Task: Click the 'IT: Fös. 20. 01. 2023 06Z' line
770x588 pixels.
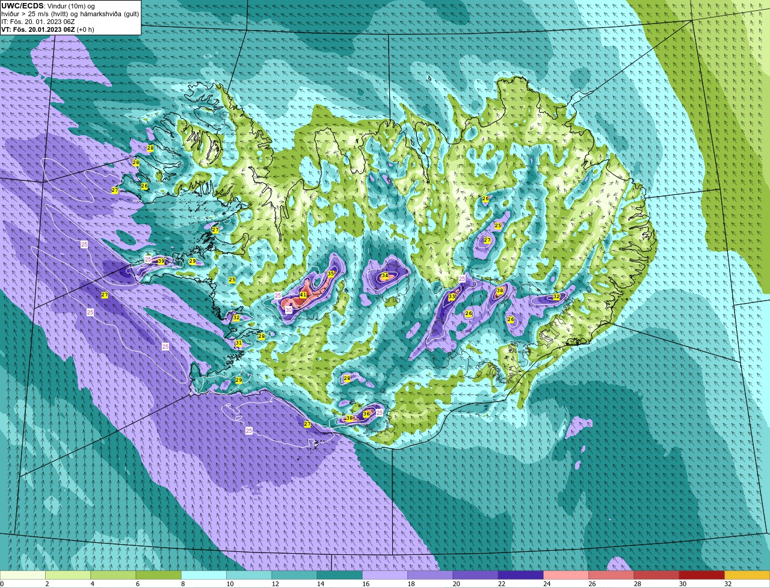Action: point(38,22)
